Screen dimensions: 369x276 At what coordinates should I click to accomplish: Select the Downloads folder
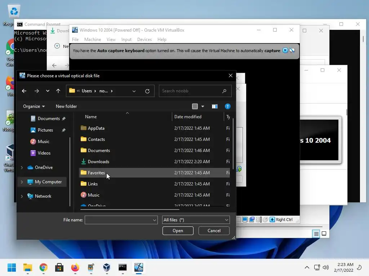[154, 162]
